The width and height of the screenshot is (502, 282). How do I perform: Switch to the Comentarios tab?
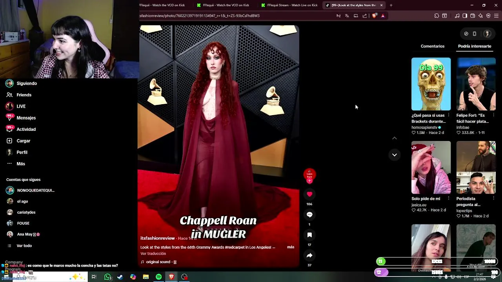pos(433,46)
